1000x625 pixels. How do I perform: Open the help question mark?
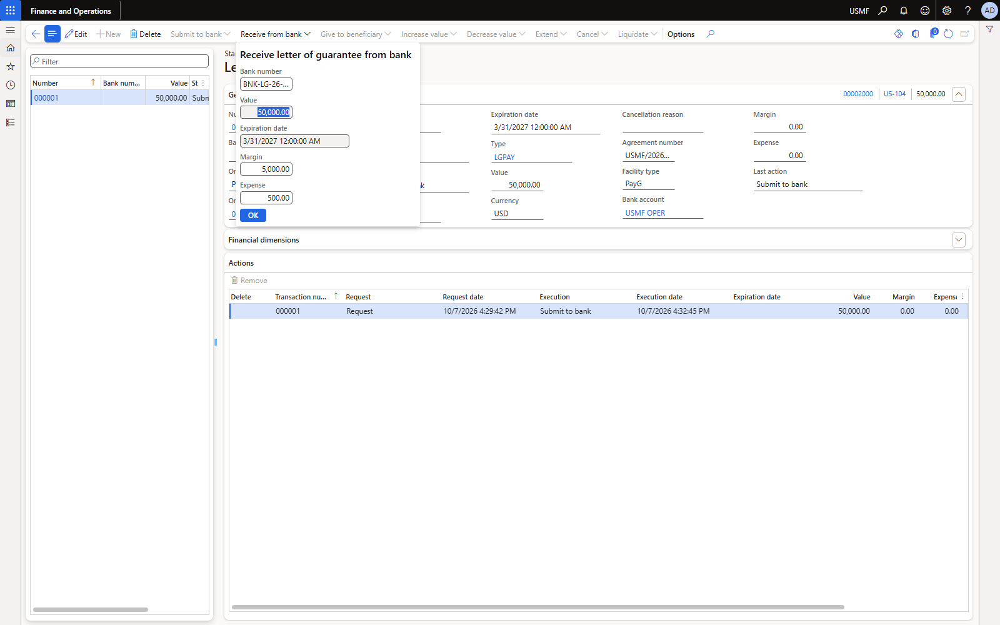967,11
